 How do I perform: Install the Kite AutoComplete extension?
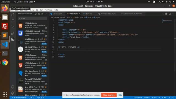click(44, 76)
